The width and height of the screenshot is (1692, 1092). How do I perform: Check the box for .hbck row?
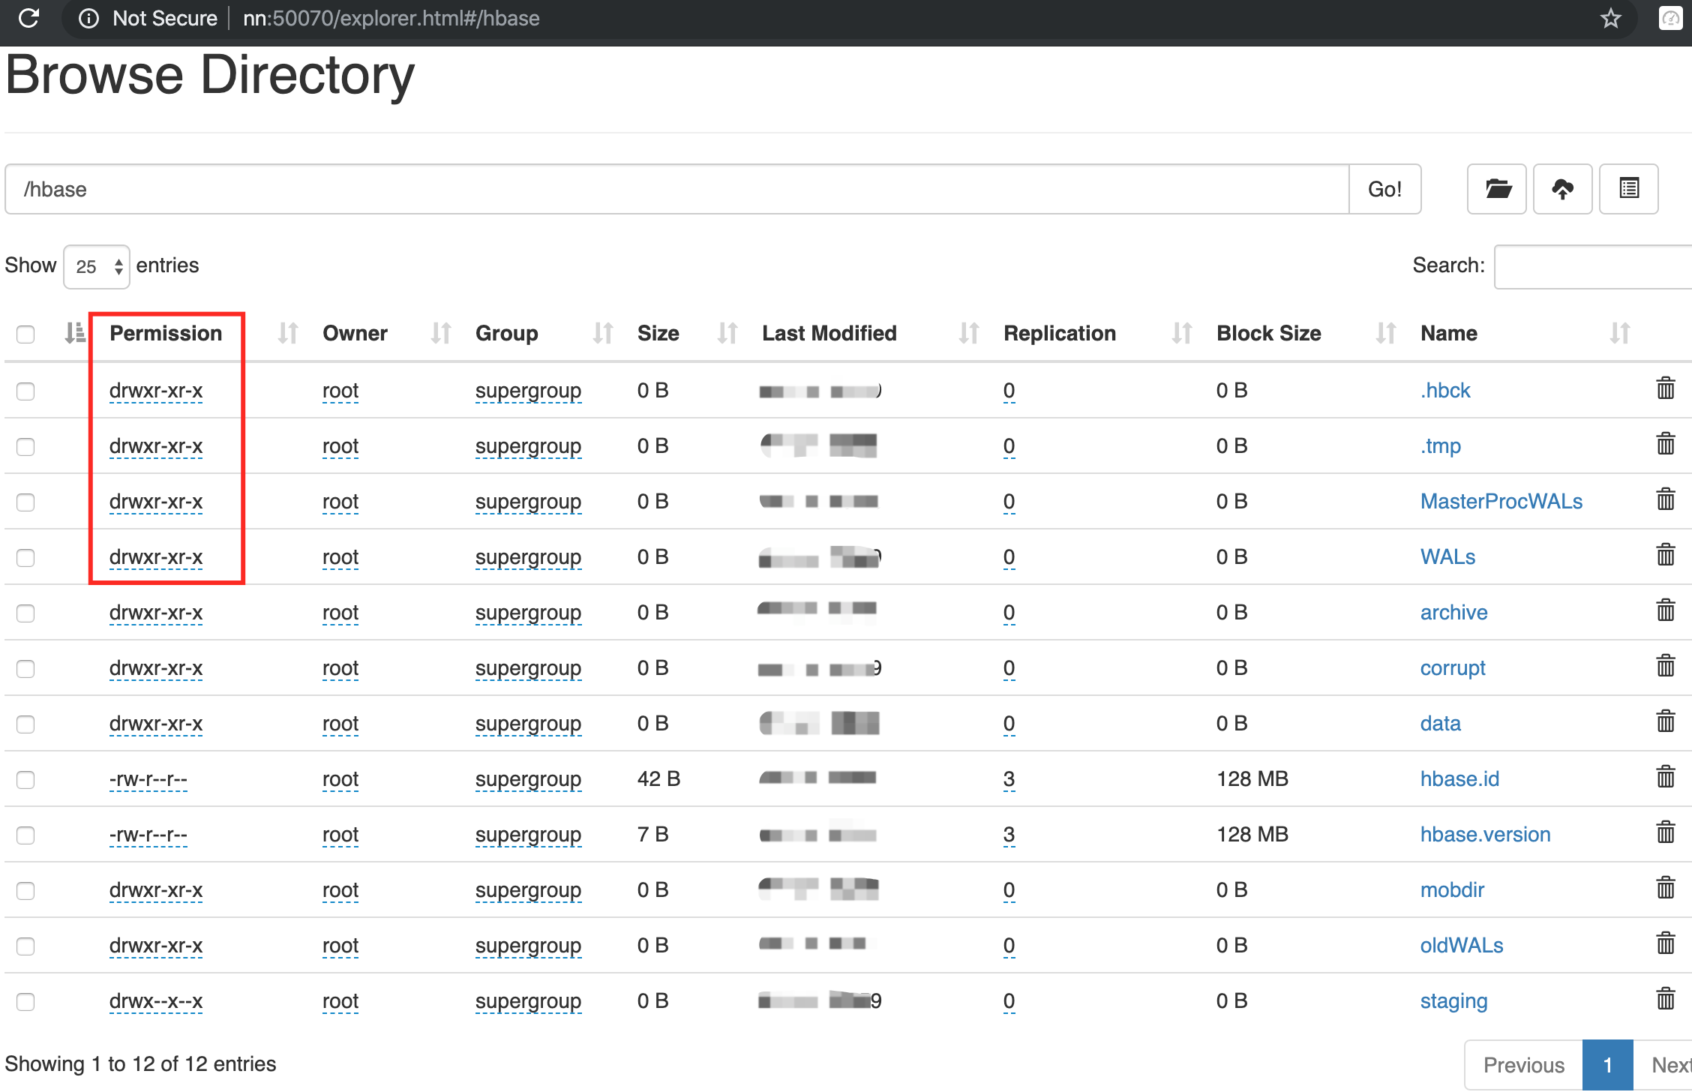click(x=25, y=391)
